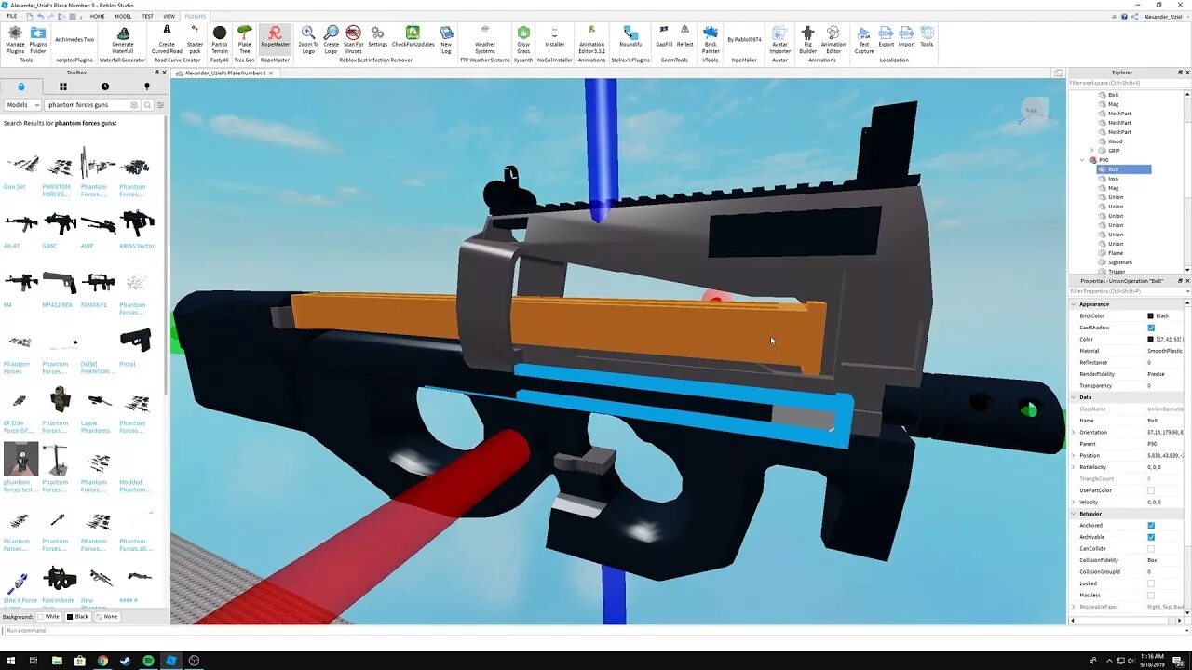Click Zoom To Logo

point(308,39)
